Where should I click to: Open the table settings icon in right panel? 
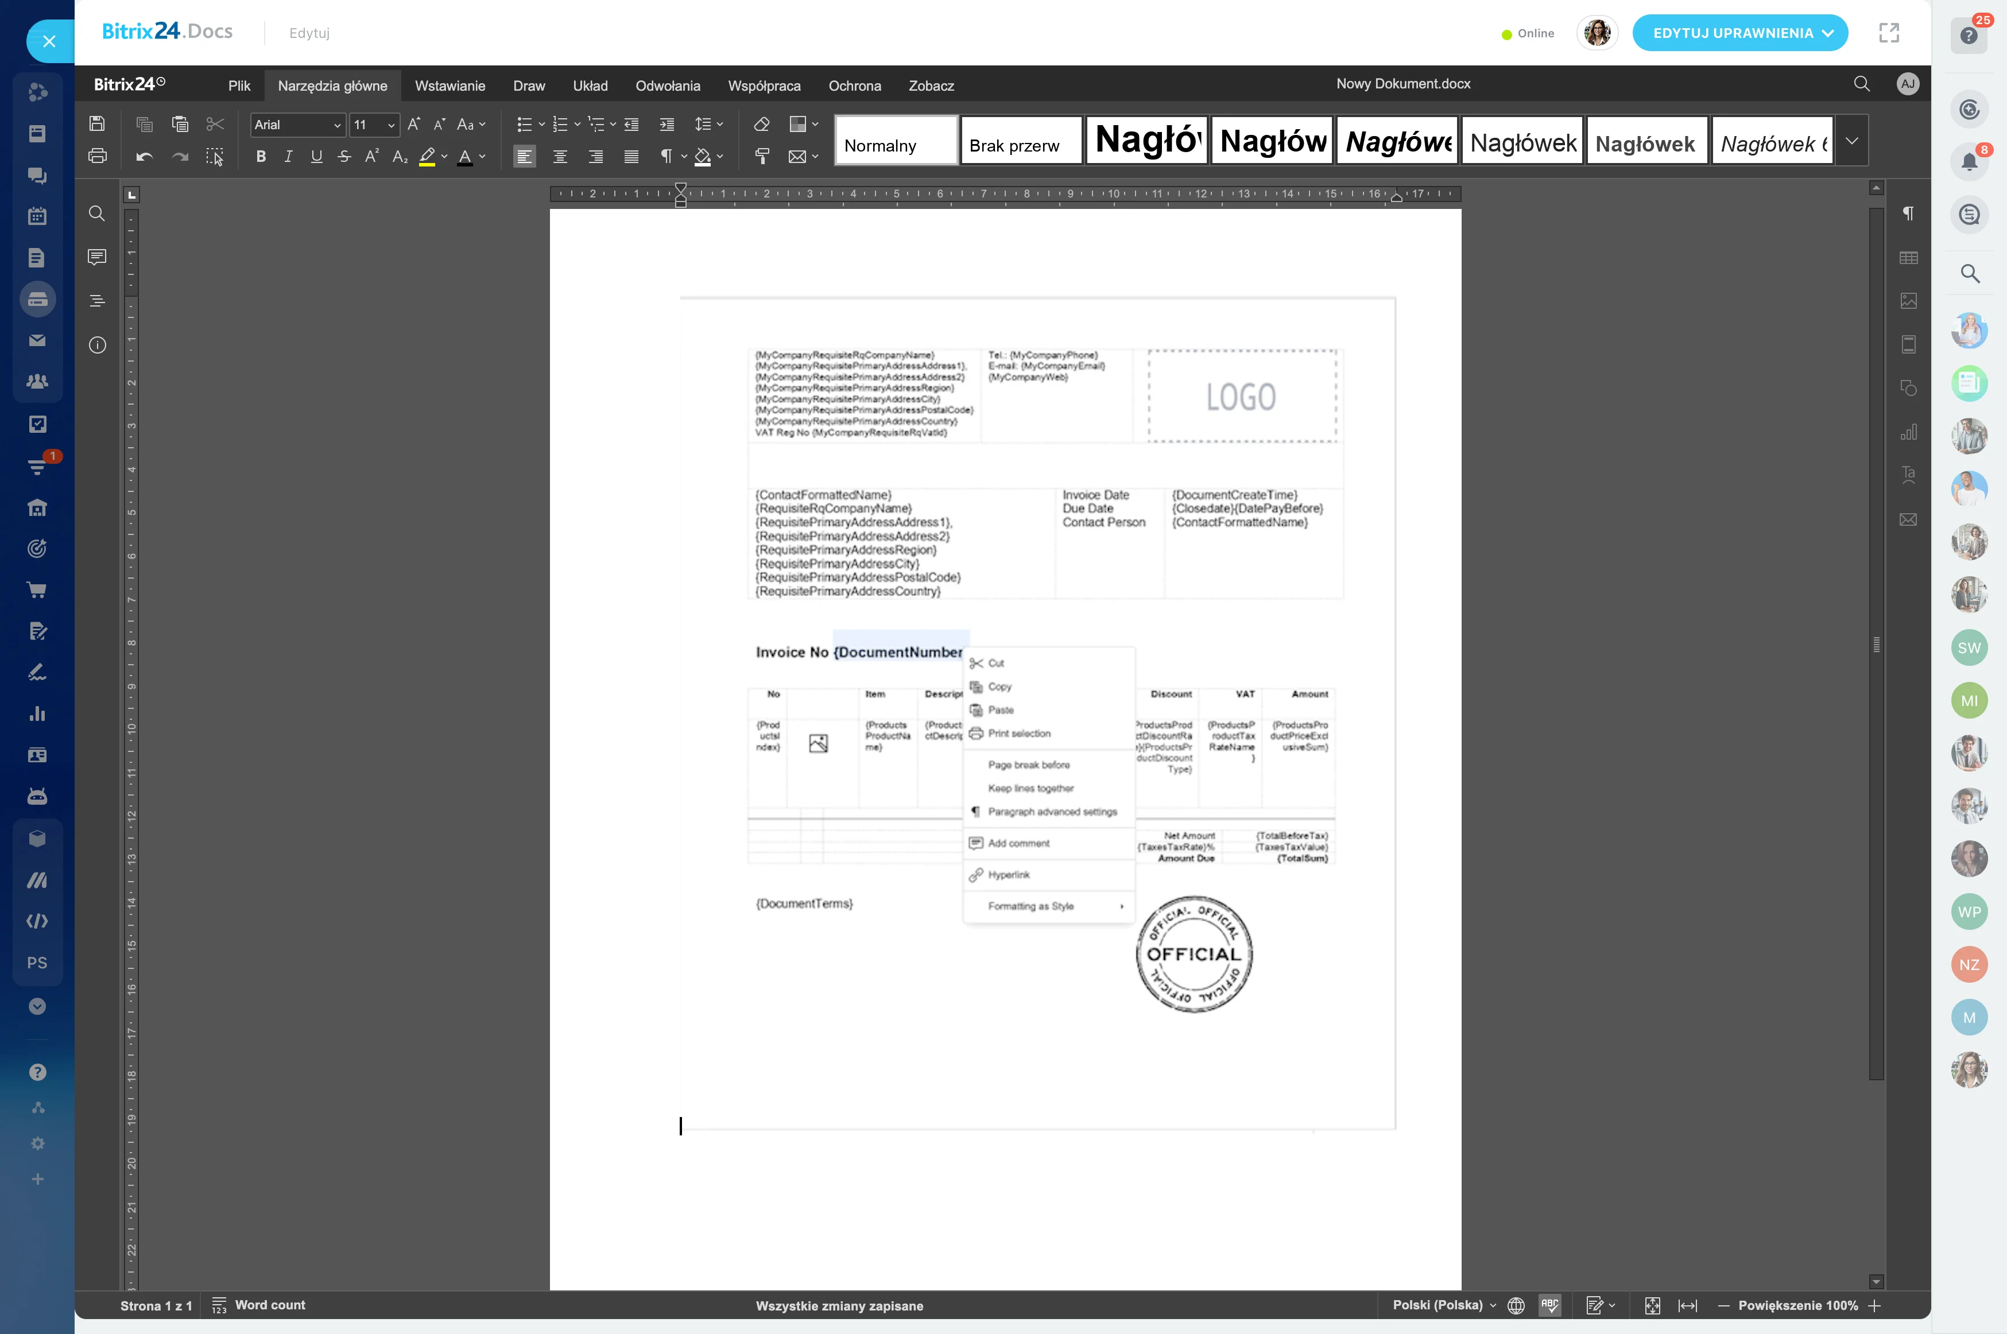tap(1908, 258)
